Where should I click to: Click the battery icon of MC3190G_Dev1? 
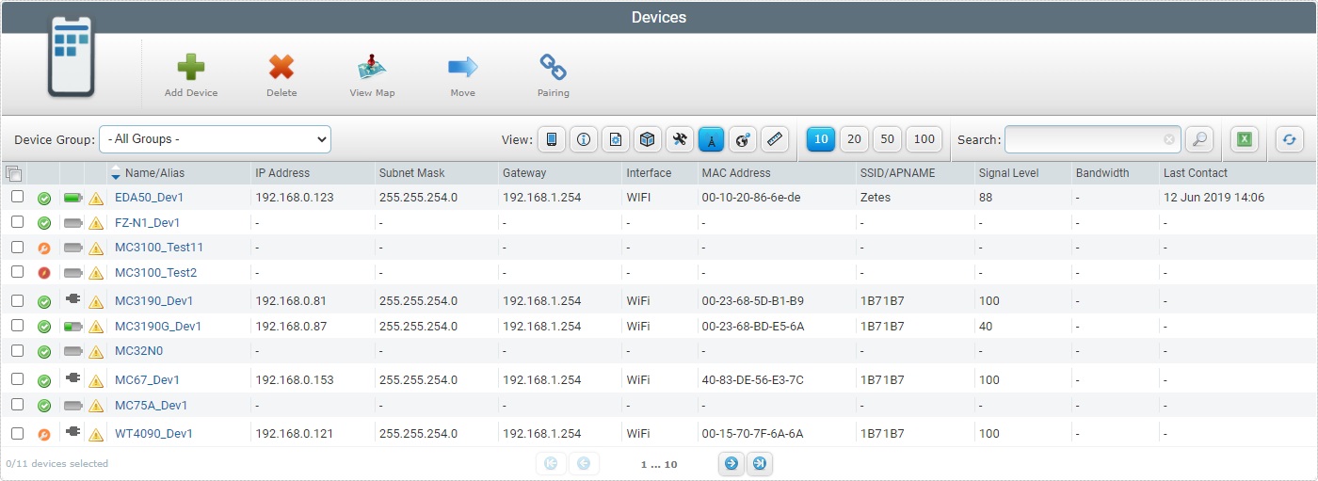pyautogui.click(x=73, y=327)
